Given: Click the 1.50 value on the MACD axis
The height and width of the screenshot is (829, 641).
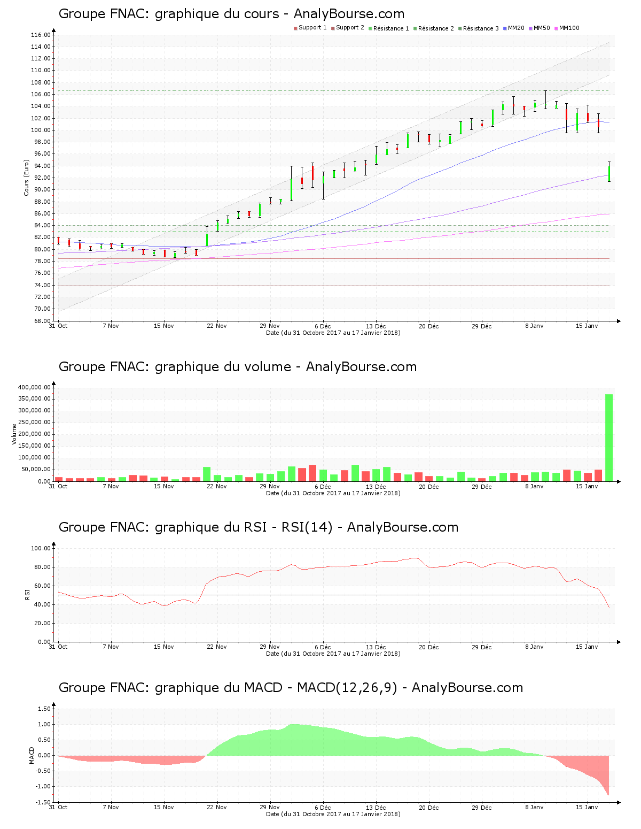Looking at the screenshot, I should pyautogui.click(x=44, y=709).
